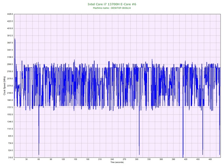The height and width of the screenshot is (168, 224).
Task: Click the chart title Intel Core i7 13700H E-Core #6
Action: (112, 4)
